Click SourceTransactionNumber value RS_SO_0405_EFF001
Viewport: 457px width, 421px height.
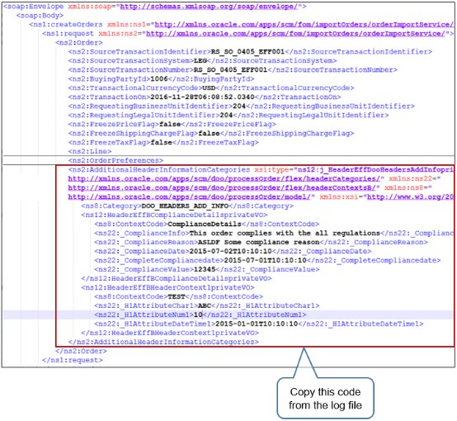pyautogui.click(x=230, y=69)
